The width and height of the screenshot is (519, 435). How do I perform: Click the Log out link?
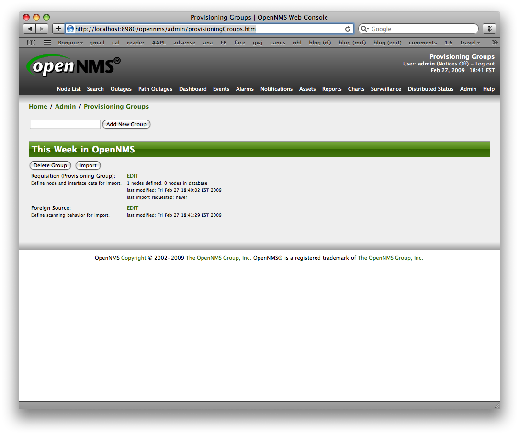pyautogui.click(x=485, y=64)
